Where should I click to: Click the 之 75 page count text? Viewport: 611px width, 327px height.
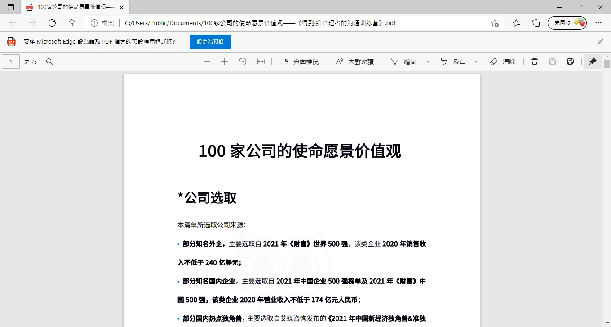[31, 62]
